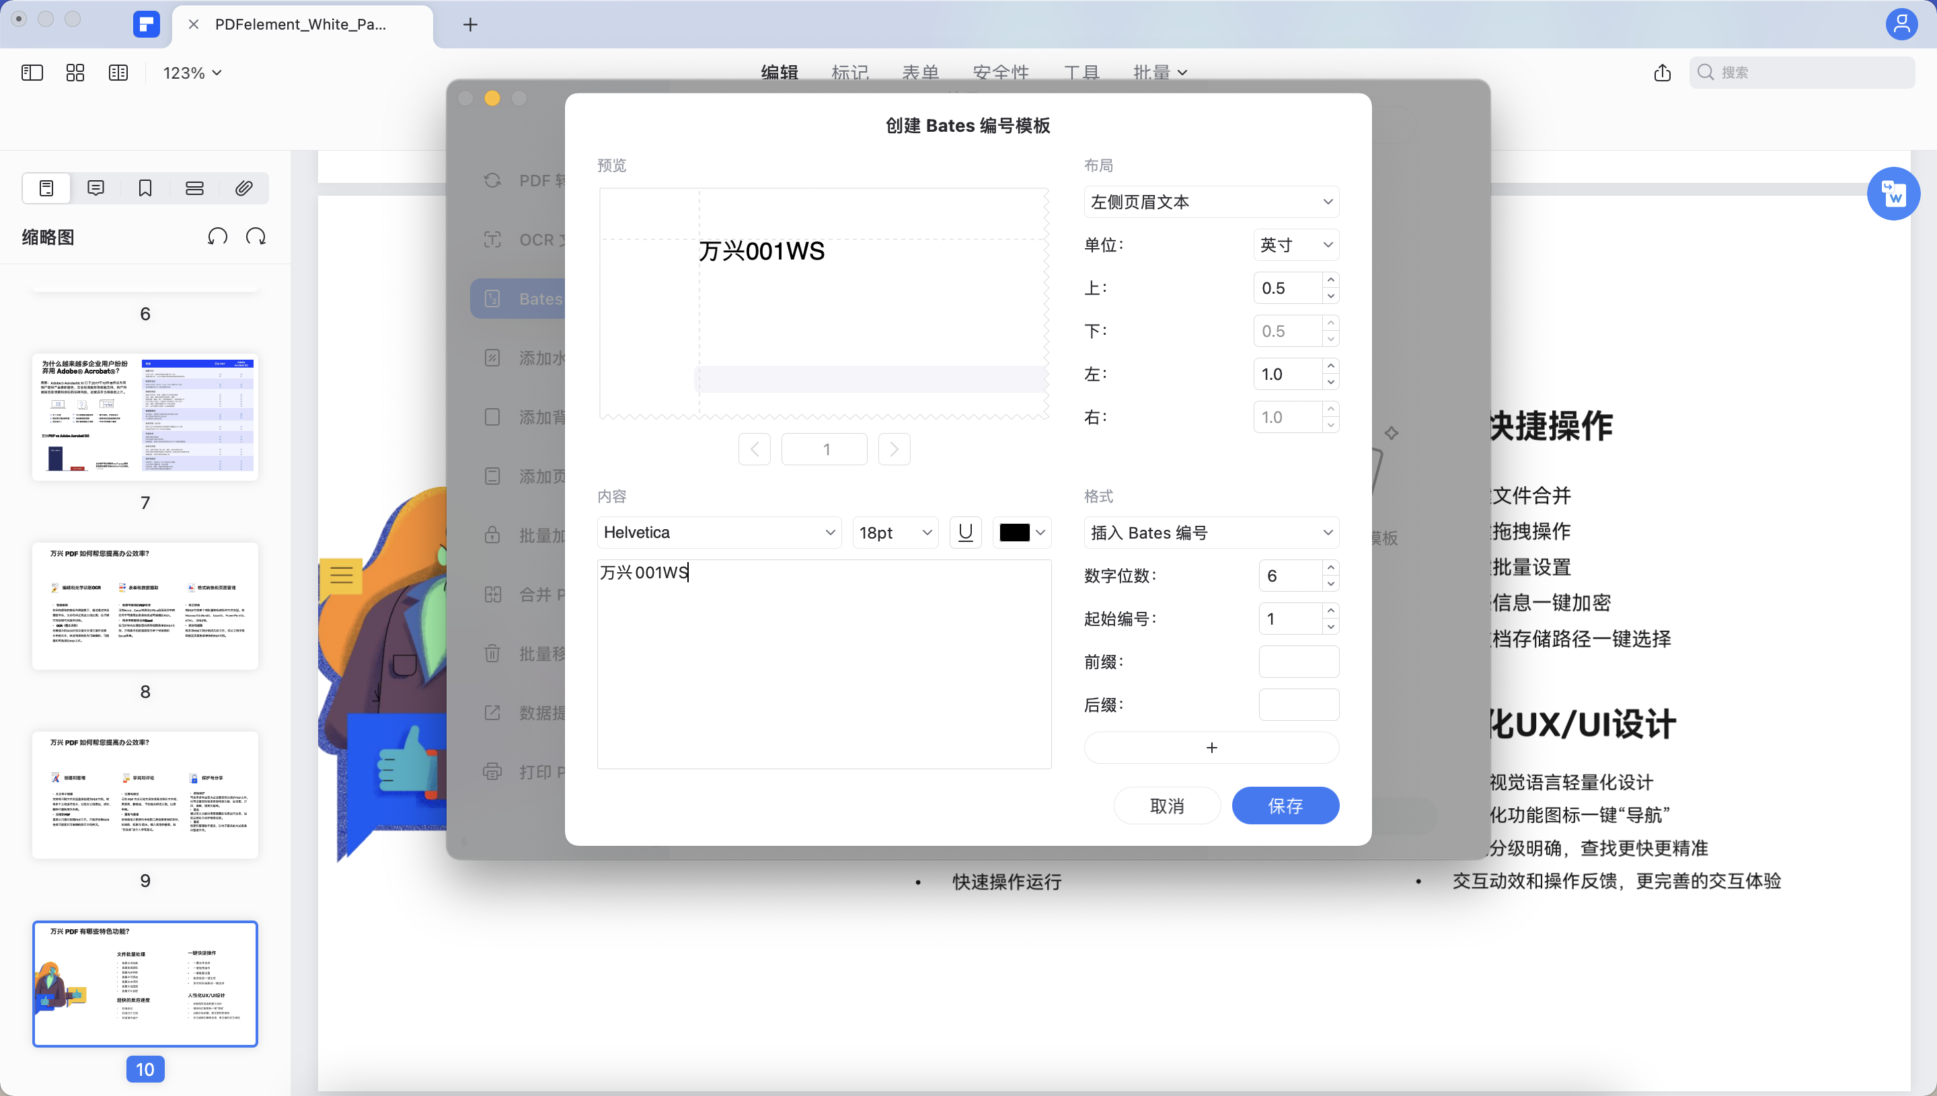Viewport: 1937px width, 1096px height.
Task: Open the 18pt font size dropdown
Action: pyautogui.click(x=895, y=532)
